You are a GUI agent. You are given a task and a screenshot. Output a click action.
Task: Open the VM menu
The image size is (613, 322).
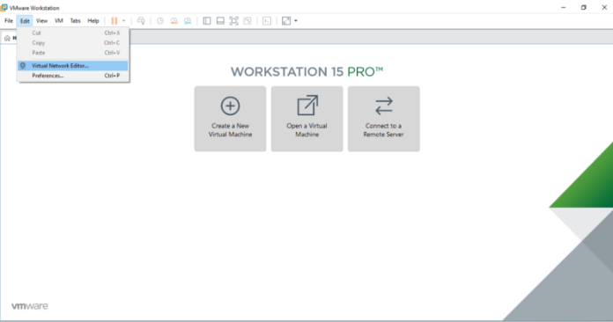coord(59,21)
